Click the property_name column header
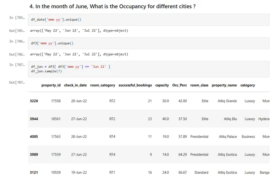The height and width of the screenshot is (180, 274). [x=224, y=85]
